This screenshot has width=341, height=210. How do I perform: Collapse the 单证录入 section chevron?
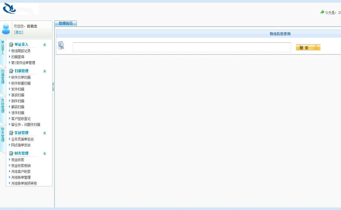click(x=45, y=45)
